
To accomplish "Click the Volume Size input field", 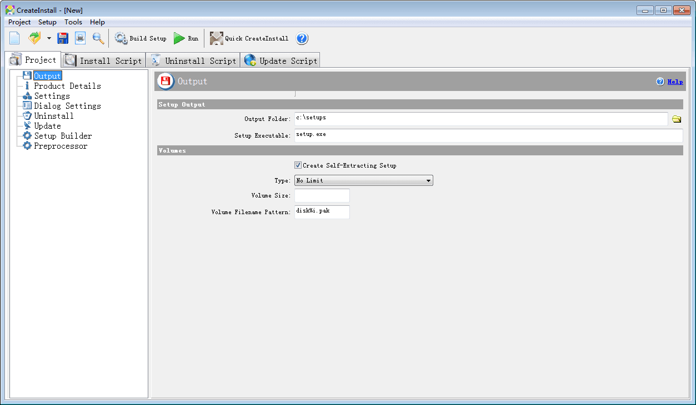I will point(322,195).
